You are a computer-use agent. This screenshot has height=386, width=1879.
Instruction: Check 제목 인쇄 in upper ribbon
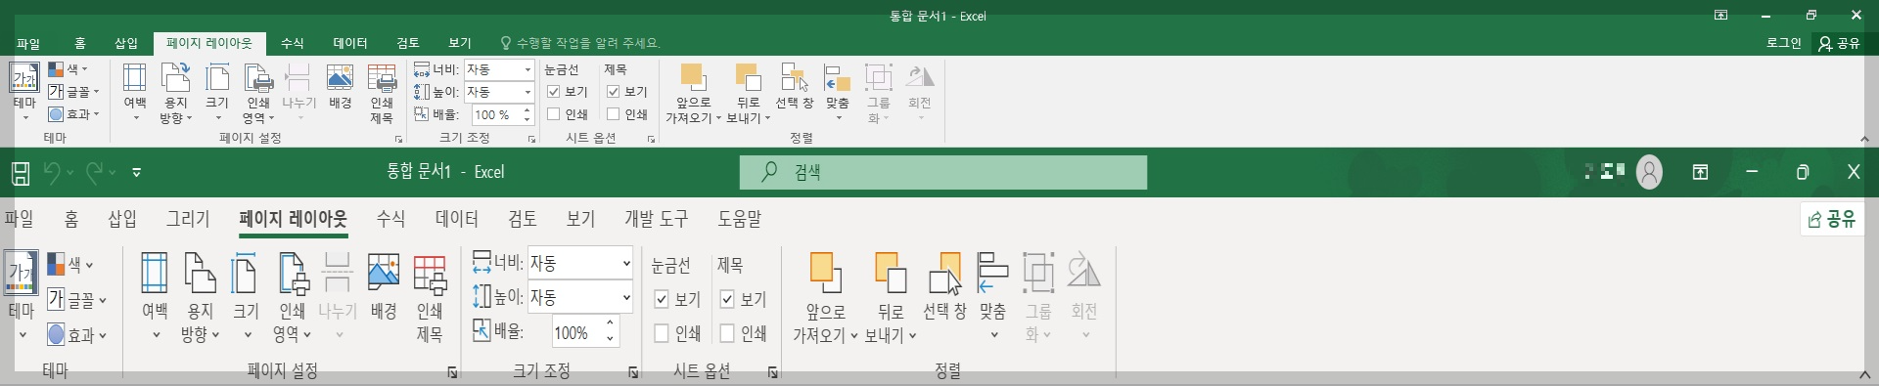coord(614,114)
